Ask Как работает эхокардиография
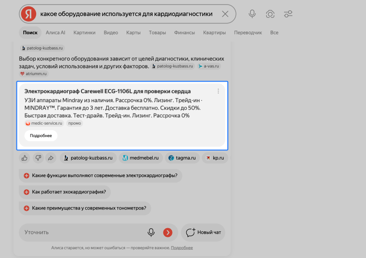The width and height of the screenshot is (366, 258). click(65, 192)
